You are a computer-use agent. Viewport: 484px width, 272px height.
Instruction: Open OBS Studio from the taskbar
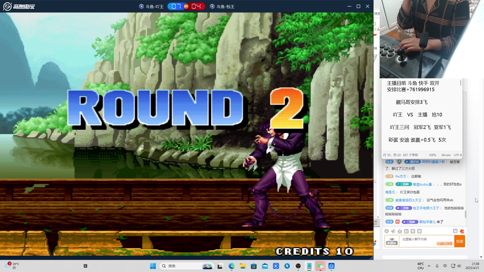pos(298,266)
